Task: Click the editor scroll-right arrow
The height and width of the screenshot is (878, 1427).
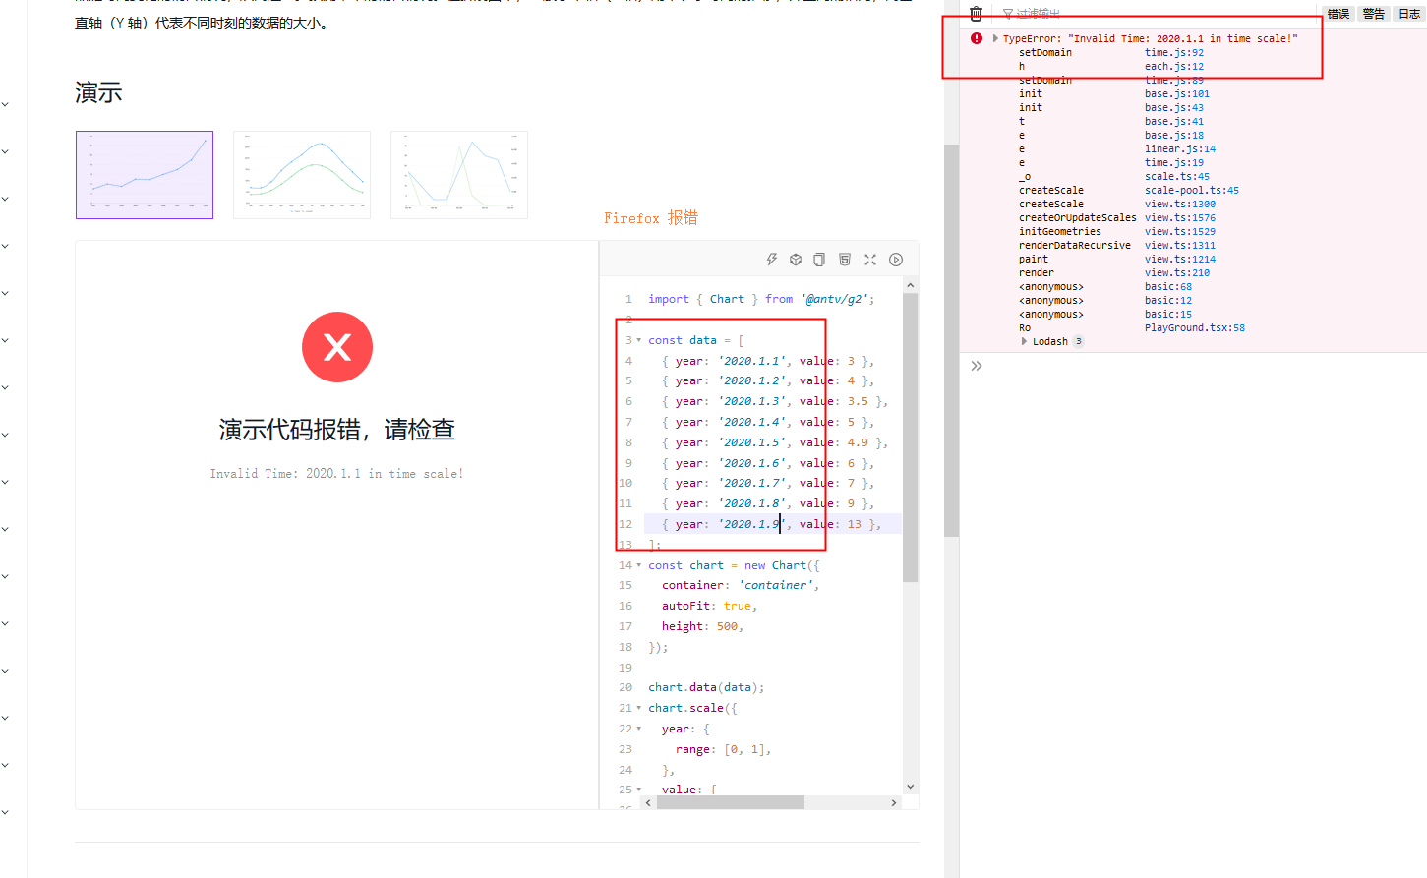Action: 893,802
